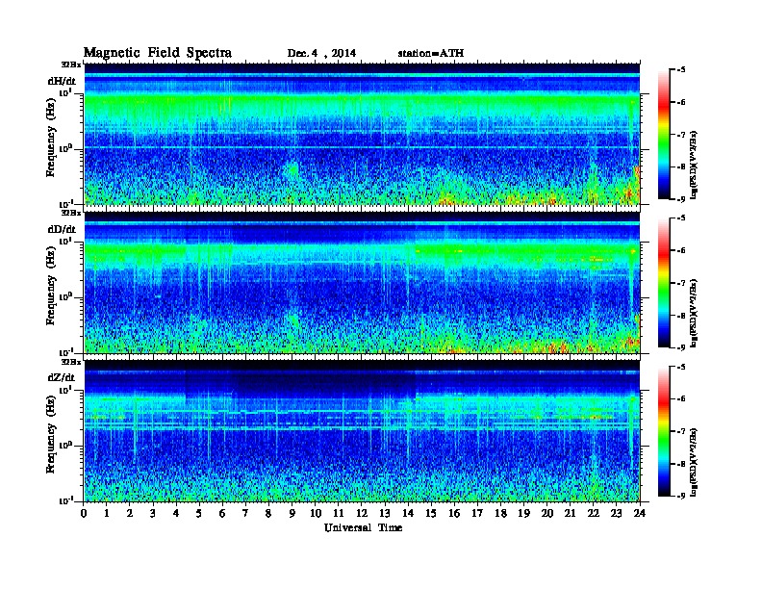This screenshot has height=589, width=762.
Task: Click inside the dZ/dt spectrogram panel
Action: pyautogui.click(x=362, y=431)
